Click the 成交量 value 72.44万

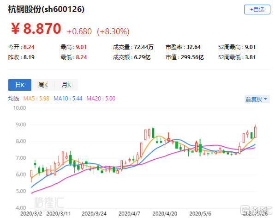pyautogui.click(x=143, y=47)
